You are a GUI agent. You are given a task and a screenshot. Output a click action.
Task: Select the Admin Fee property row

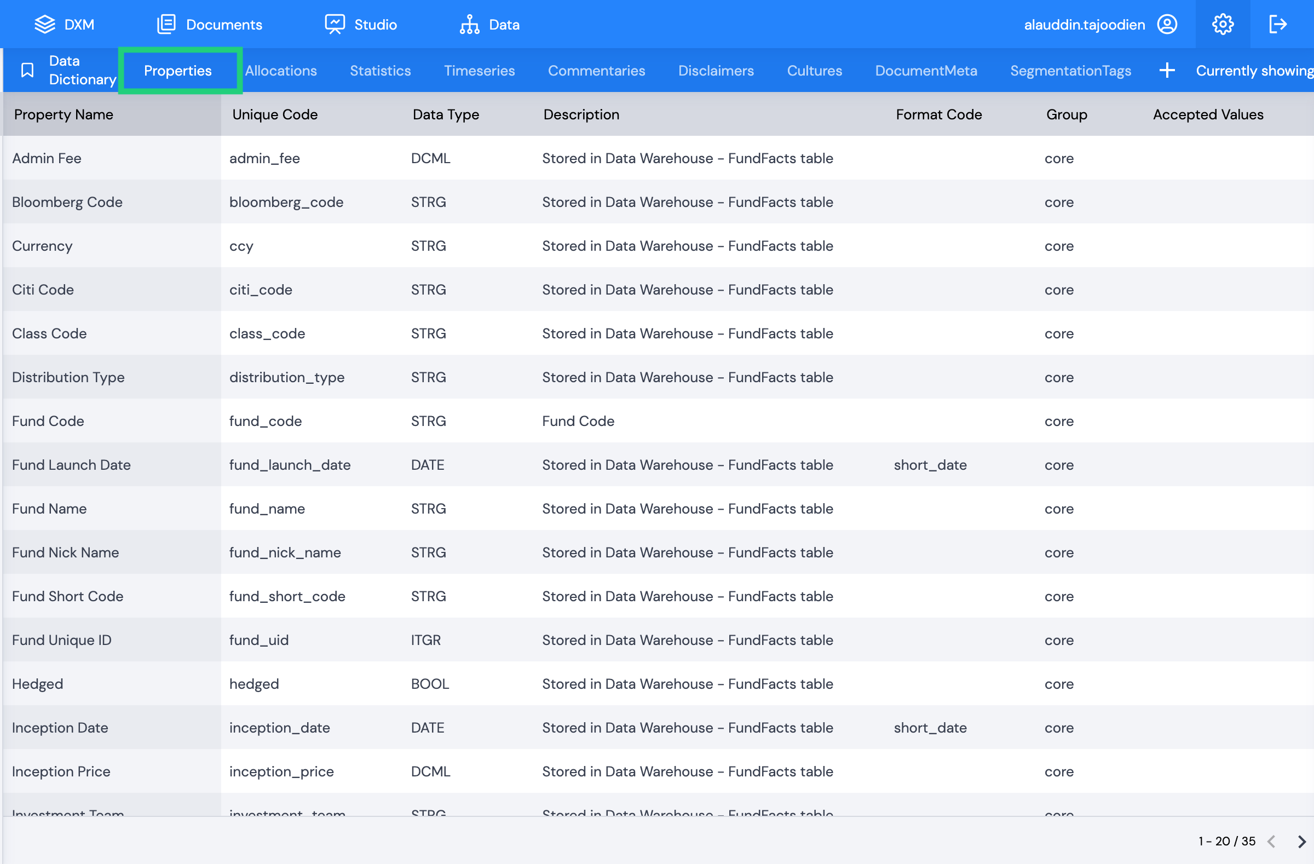(x=47, y=158)
